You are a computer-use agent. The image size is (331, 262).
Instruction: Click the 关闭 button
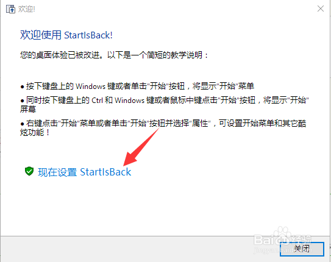pos(302,249)
